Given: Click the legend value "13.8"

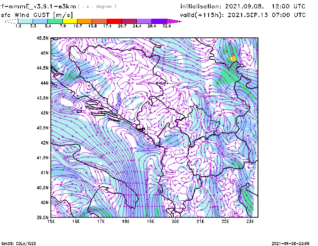Looking at the screenshot, I should pos(92,26).
